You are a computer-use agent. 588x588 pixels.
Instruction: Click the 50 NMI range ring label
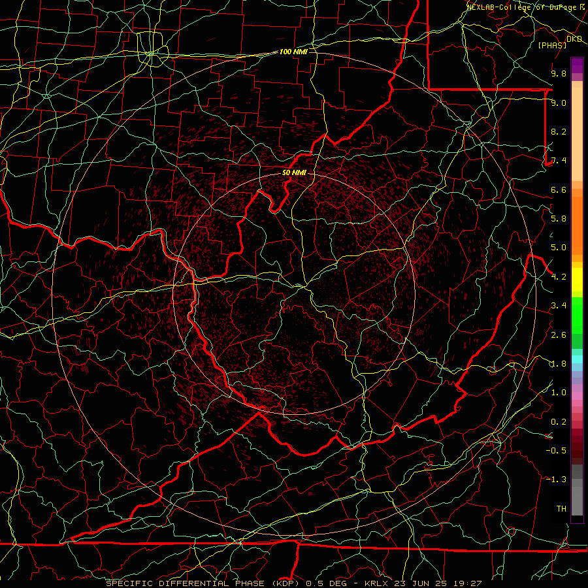point(294,173)
